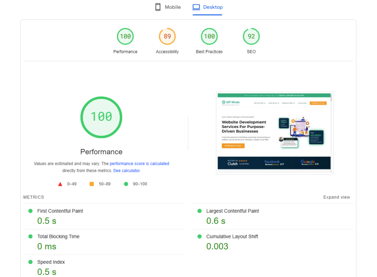Click the red triangle 0–49 legend icon
This screenshot has width=377, height=277.
click(x=60, y=184)
